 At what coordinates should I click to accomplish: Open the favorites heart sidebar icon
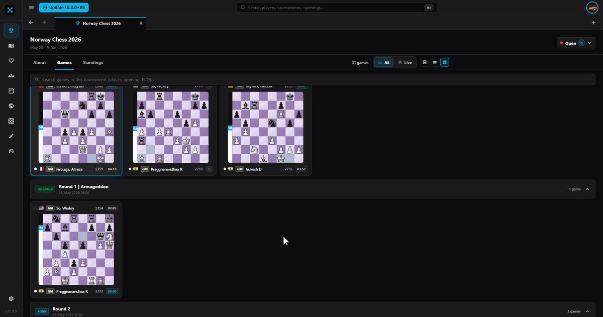click(11, 61)
